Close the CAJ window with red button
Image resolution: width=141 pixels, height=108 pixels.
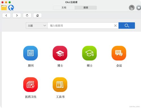[x=3, y=2]
